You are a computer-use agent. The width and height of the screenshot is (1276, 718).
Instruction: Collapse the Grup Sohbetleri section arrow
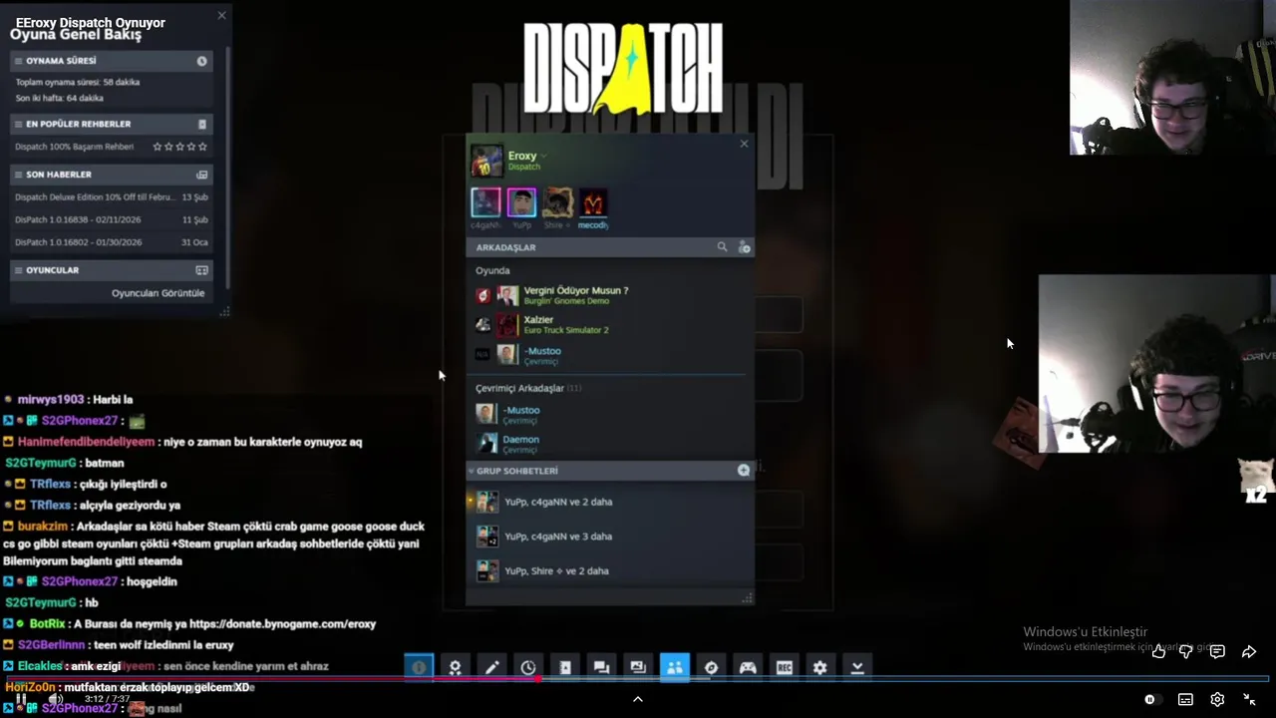(471, 471)
